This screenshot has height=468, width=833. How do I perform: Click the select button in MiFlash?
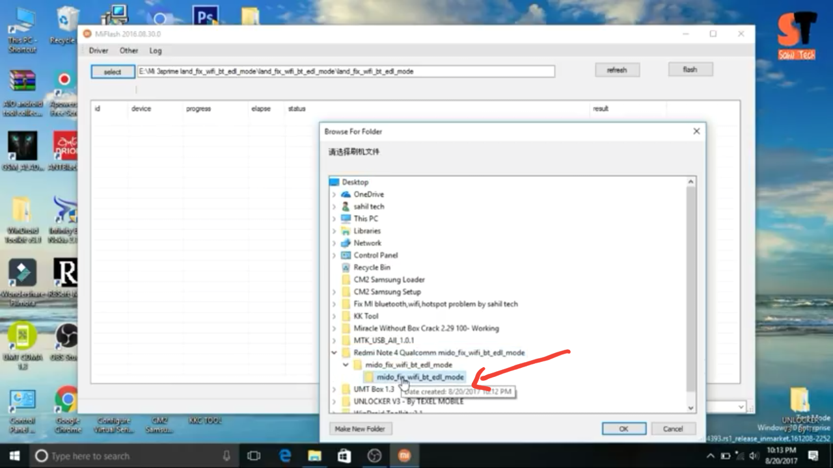[112, 72]
